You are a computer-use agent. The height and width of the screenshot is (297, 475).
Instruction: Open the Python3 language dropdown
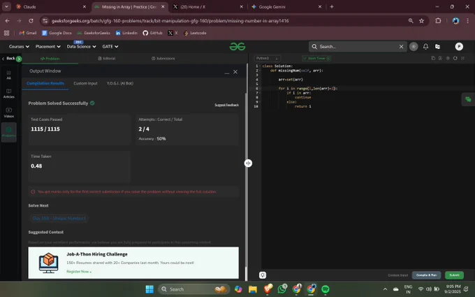(267, 58)
